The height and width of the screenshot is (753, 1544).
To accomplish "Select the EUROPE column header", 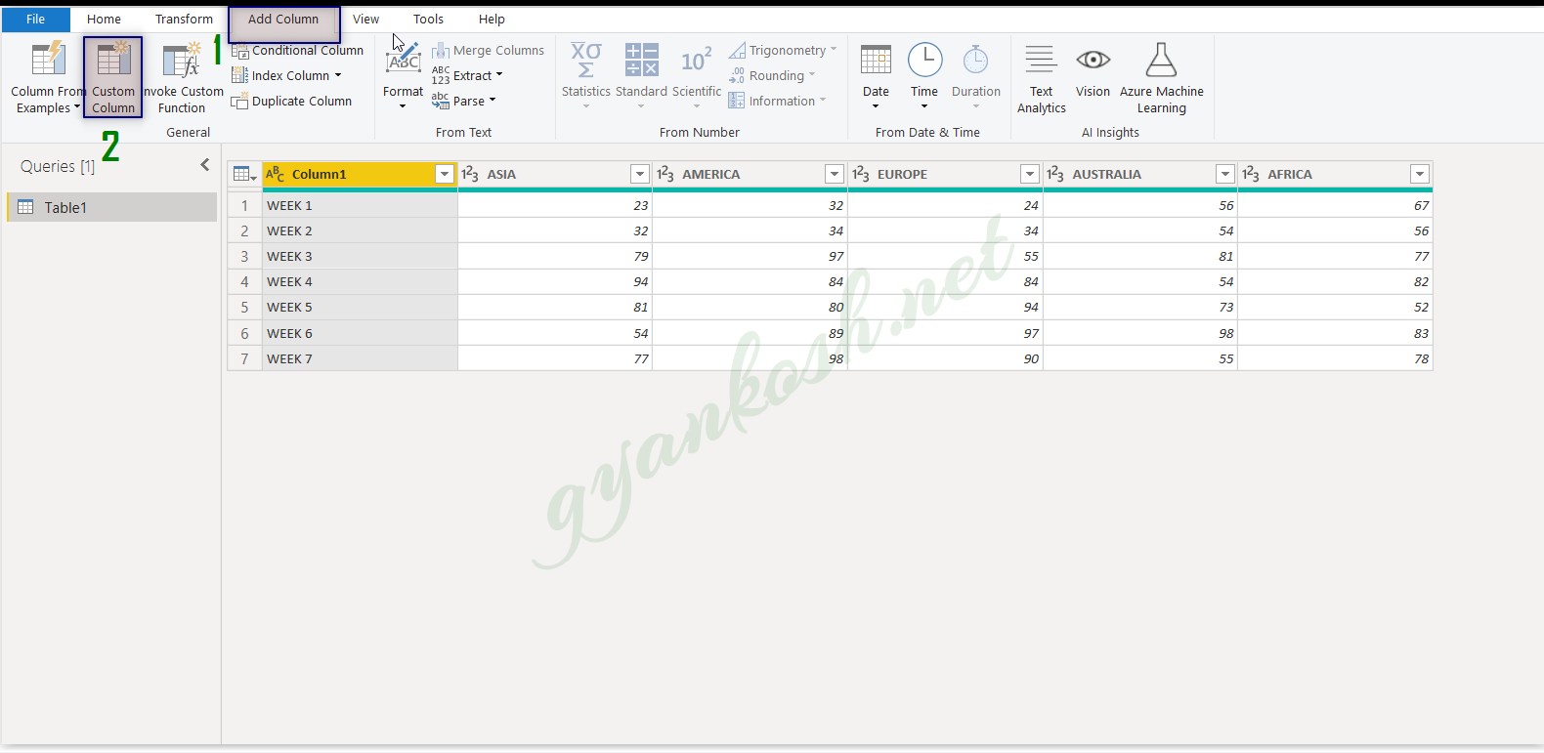I will point(945,174).
